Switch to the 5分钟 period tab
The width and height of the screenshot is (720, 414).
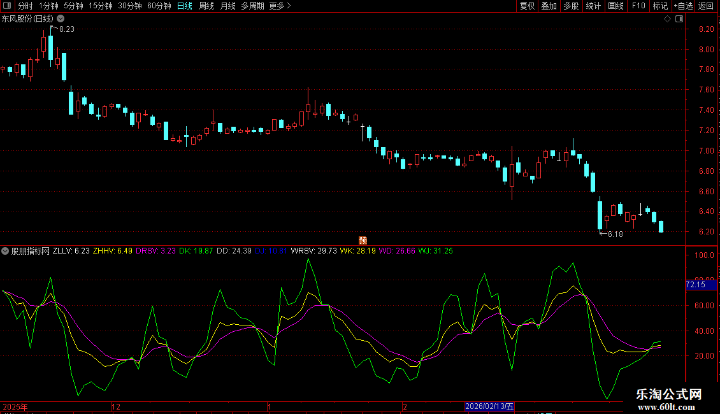(73, 6)
